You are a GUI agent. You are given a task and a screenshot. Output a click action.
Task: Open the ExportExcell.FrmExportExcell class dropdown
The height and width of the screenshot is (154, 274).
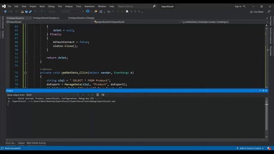137,22
